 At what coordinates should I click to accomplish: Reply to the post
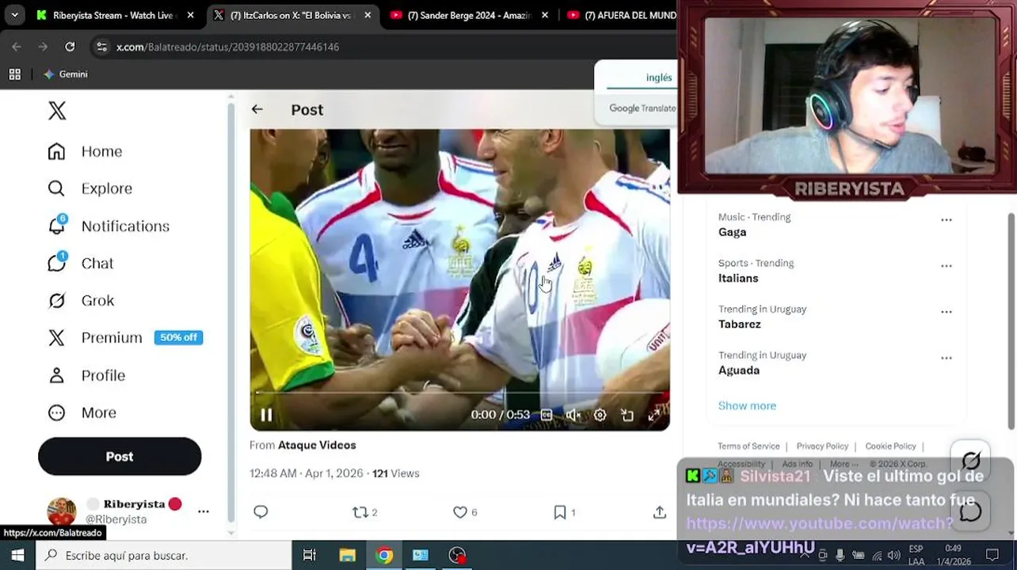[261, 512]
